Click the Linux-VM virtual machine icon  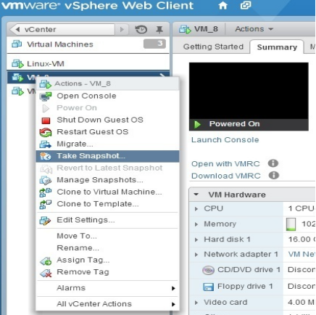click(x=17, y=64)
